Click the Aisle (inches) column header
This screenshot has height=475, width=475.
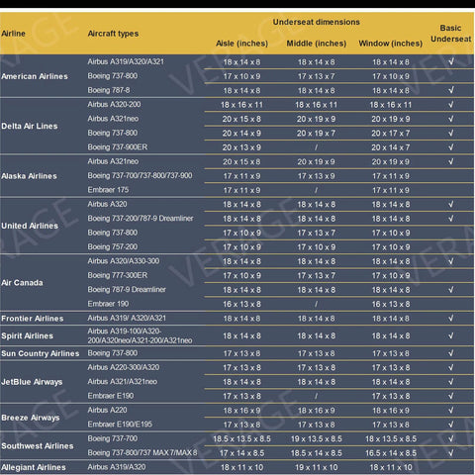(241, 44)
